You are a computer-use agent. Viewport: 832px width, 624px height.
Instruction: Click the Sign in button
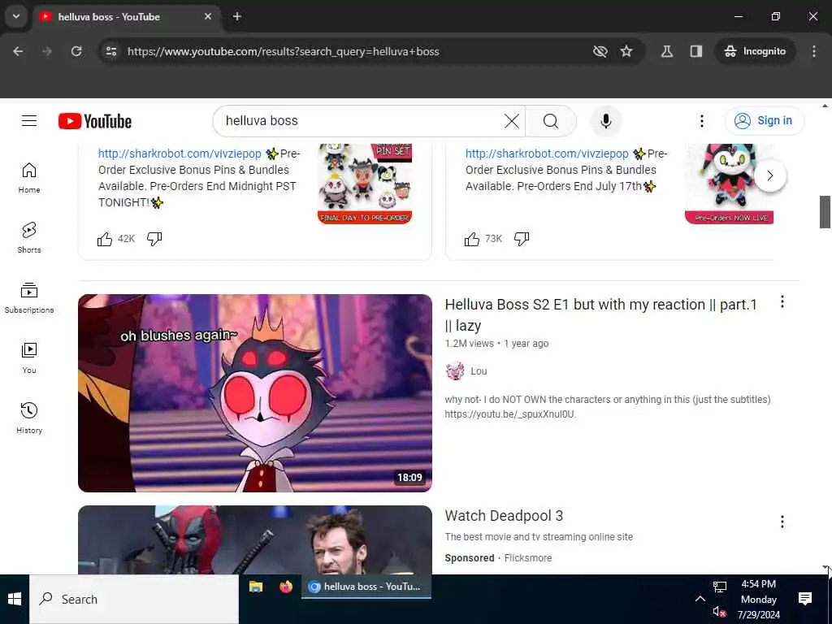[765, 121]
